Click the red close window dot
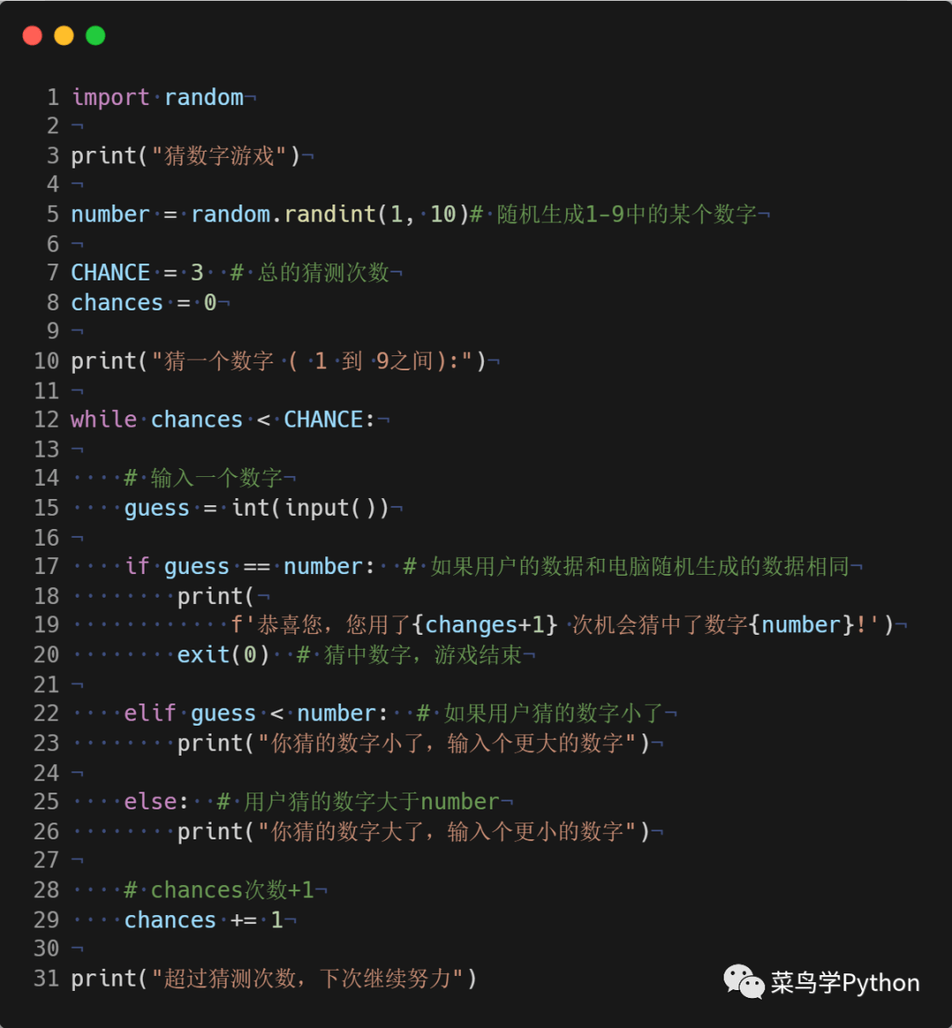 click(x=32, y=35)
